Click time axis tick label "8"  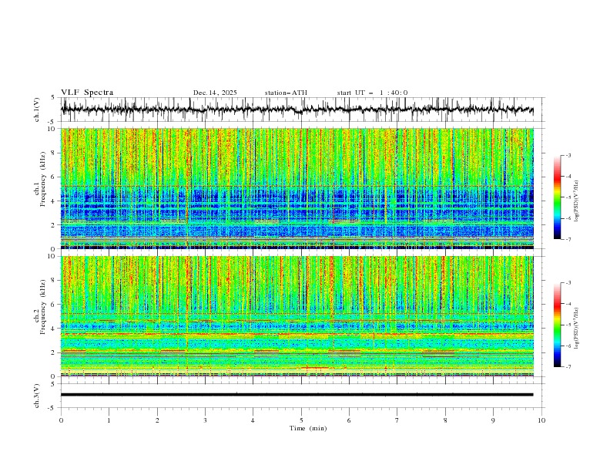(x=445, y=420)
